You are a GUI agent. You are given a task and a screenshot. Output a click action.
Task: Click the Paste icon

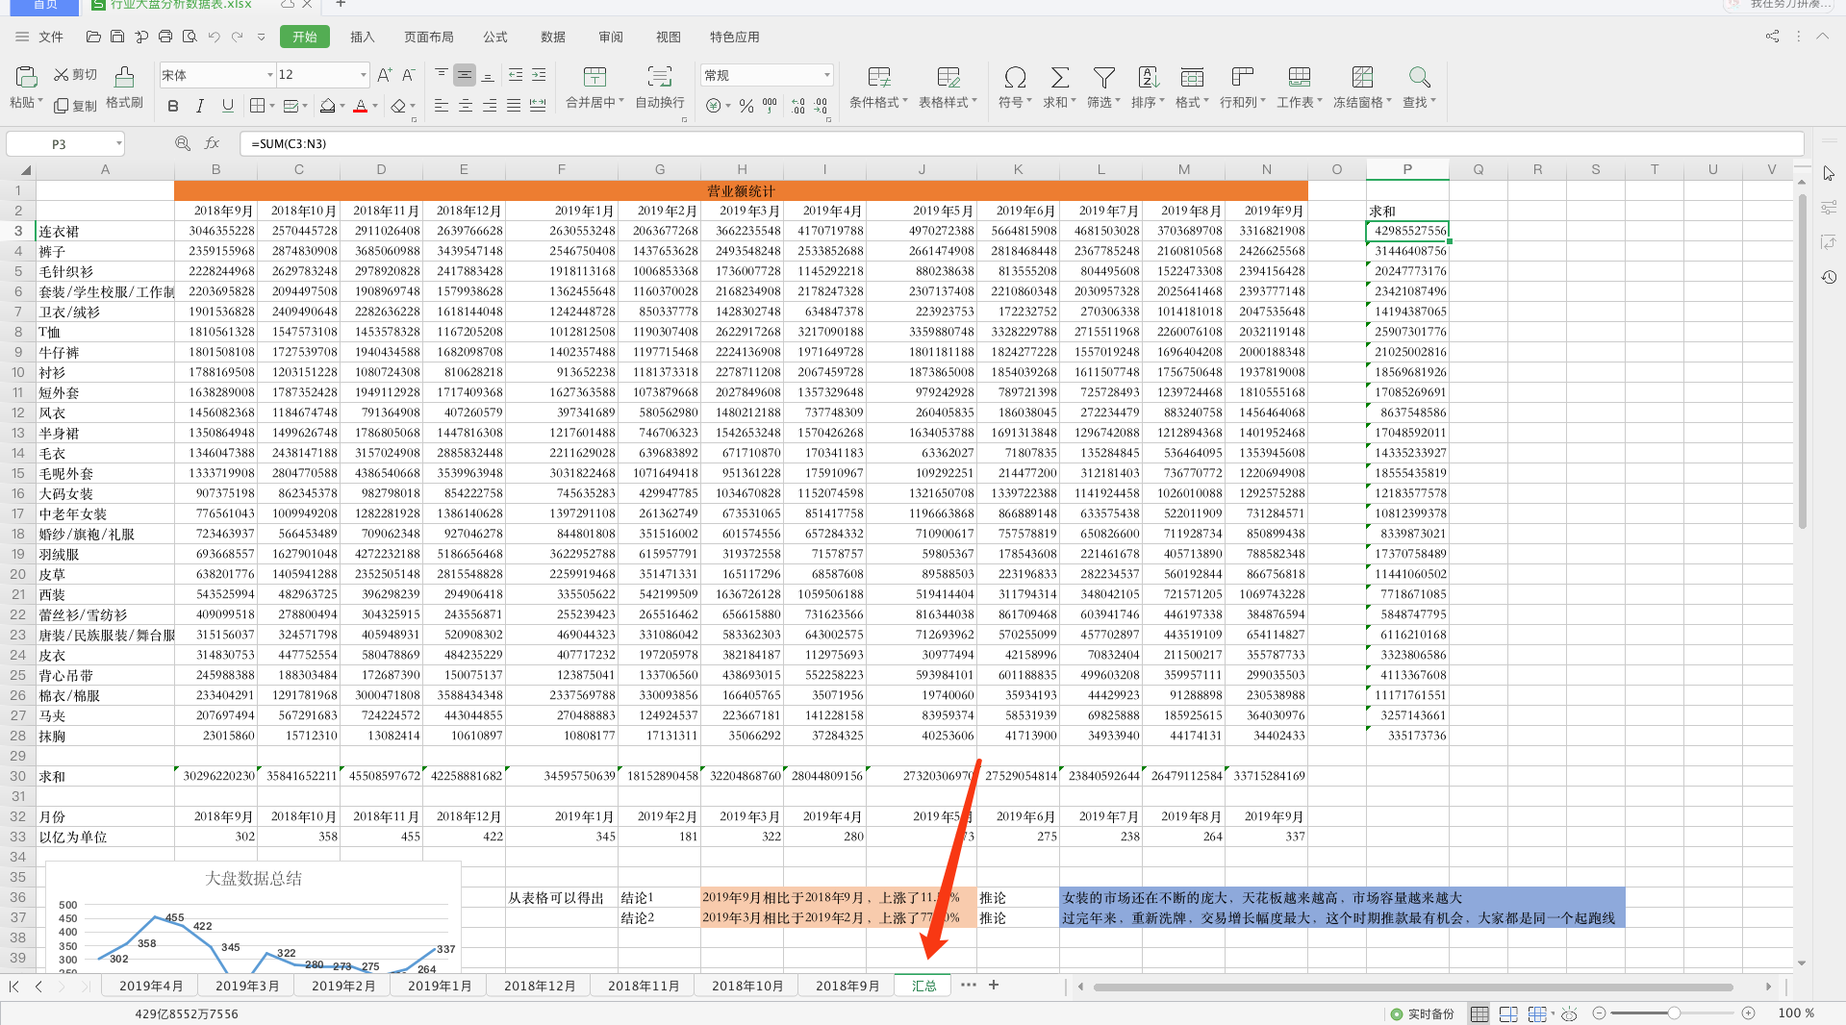pos(26,77)
